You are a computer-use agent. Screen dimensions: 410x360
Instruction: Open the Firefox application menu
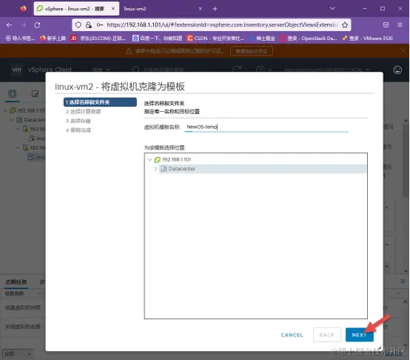click(400, 25)
